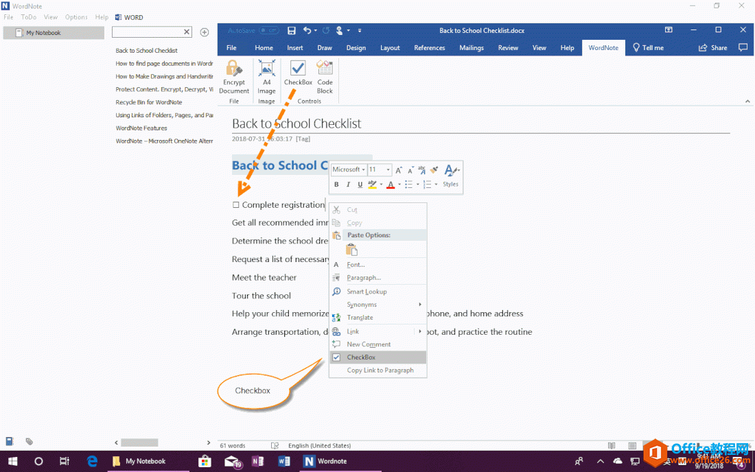Click the Format Painter brush in the mini toolbar
The height and width of the screenshot is (472, 755).
434,169
